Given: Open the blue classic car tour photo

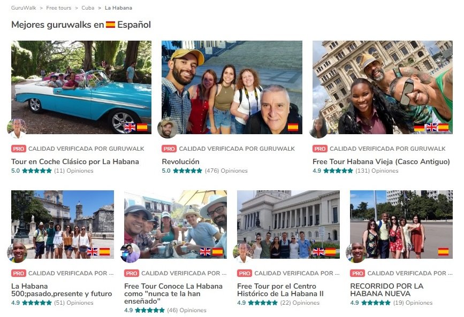Looking at the screenshot, I should [x=81, y=87].
